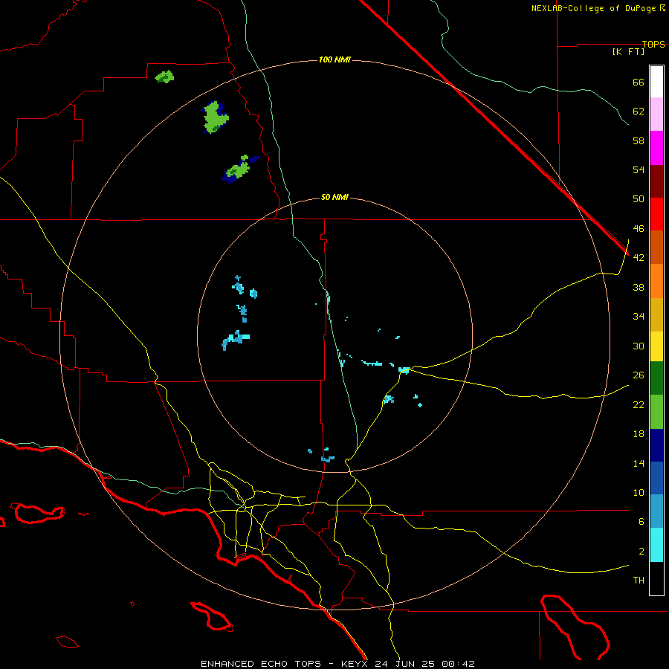The width and height of the screenshot is (669, 669).
Task: Click the [K FT] units label
Action: point(628,51)
